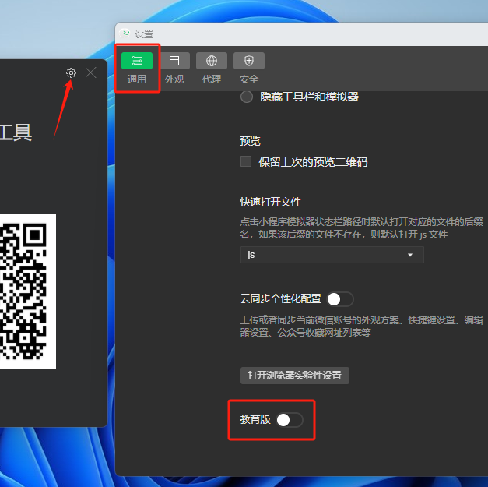Select 隐藏工具栏和模拟器 radio option
This screenshot has width=488, height=487.
click(x=247, y=97)
